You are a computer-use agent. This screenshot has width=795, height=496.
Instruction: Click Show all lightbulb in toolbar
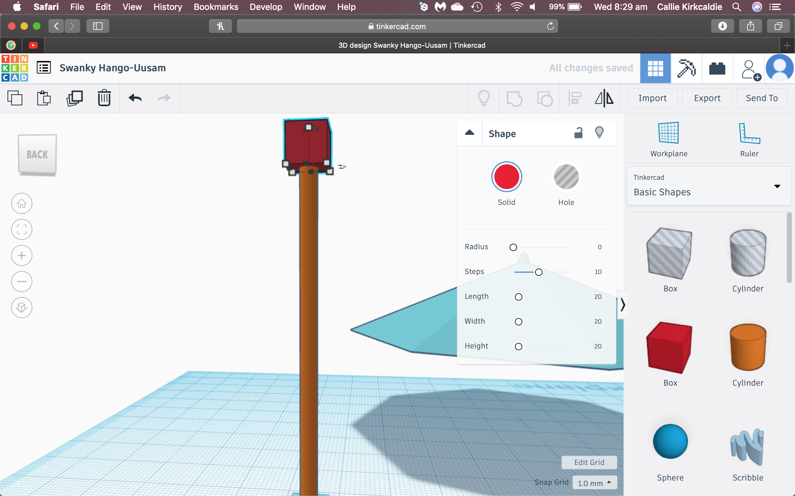tap(484, 98)
